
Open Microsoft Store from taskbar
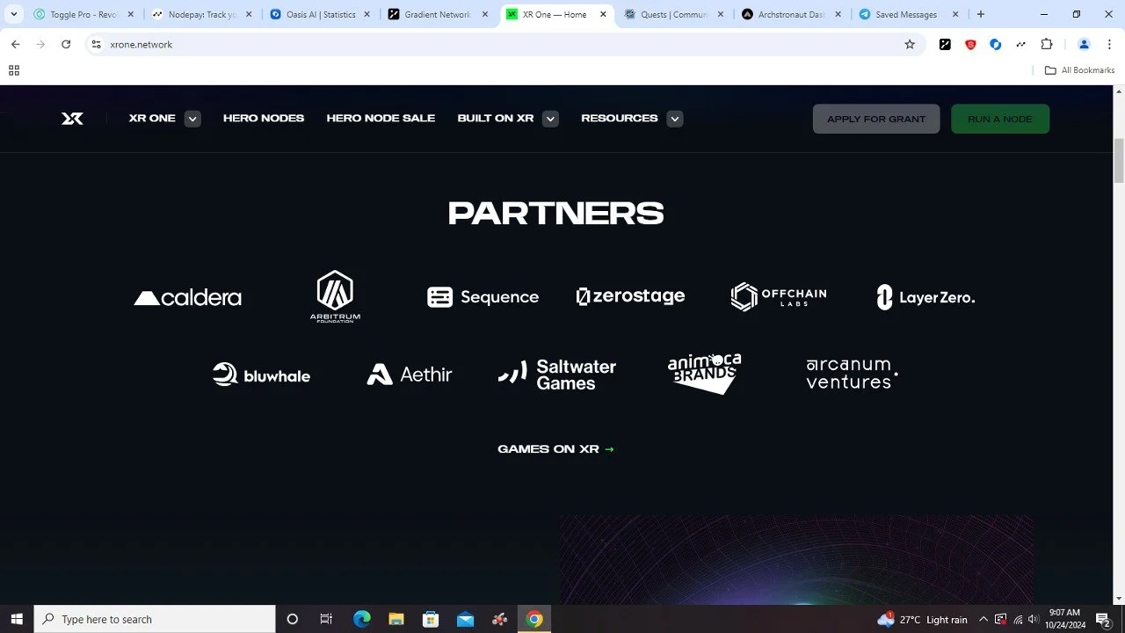430,619
